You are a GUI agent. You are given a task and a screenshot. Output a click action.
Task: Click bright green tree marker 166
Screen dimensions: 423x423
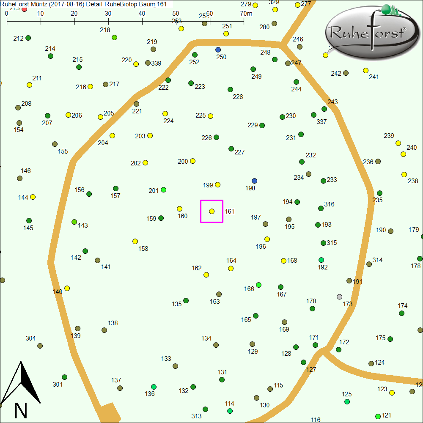258,285
